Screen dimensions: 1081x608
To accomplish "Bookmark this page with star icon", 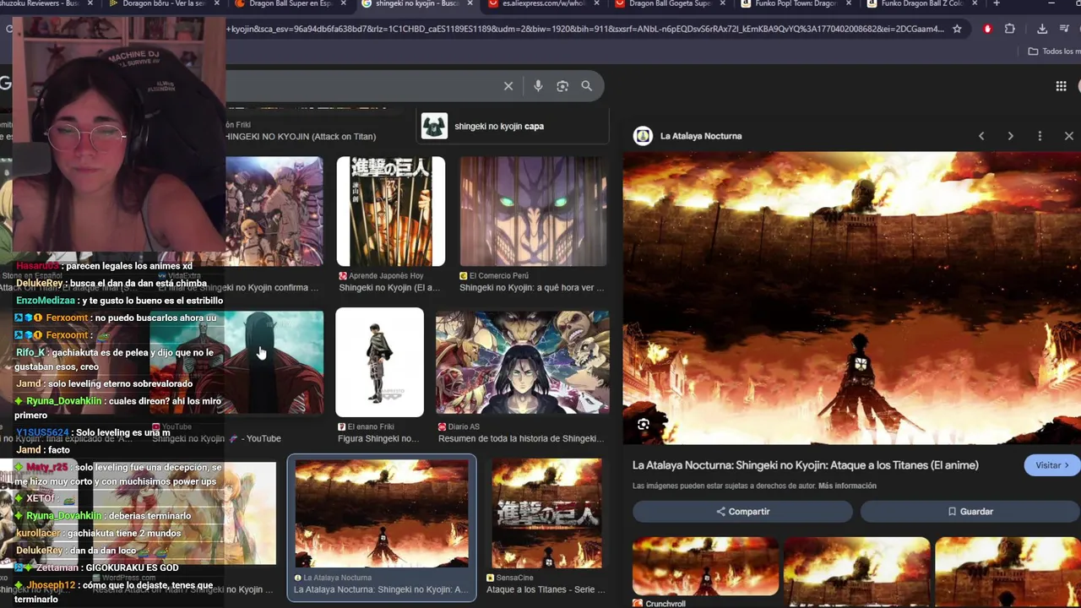I will [957, 29].
